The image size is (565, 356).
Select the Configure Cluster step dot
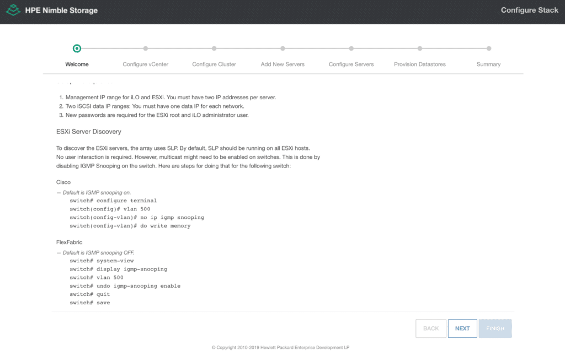point(214,48)
